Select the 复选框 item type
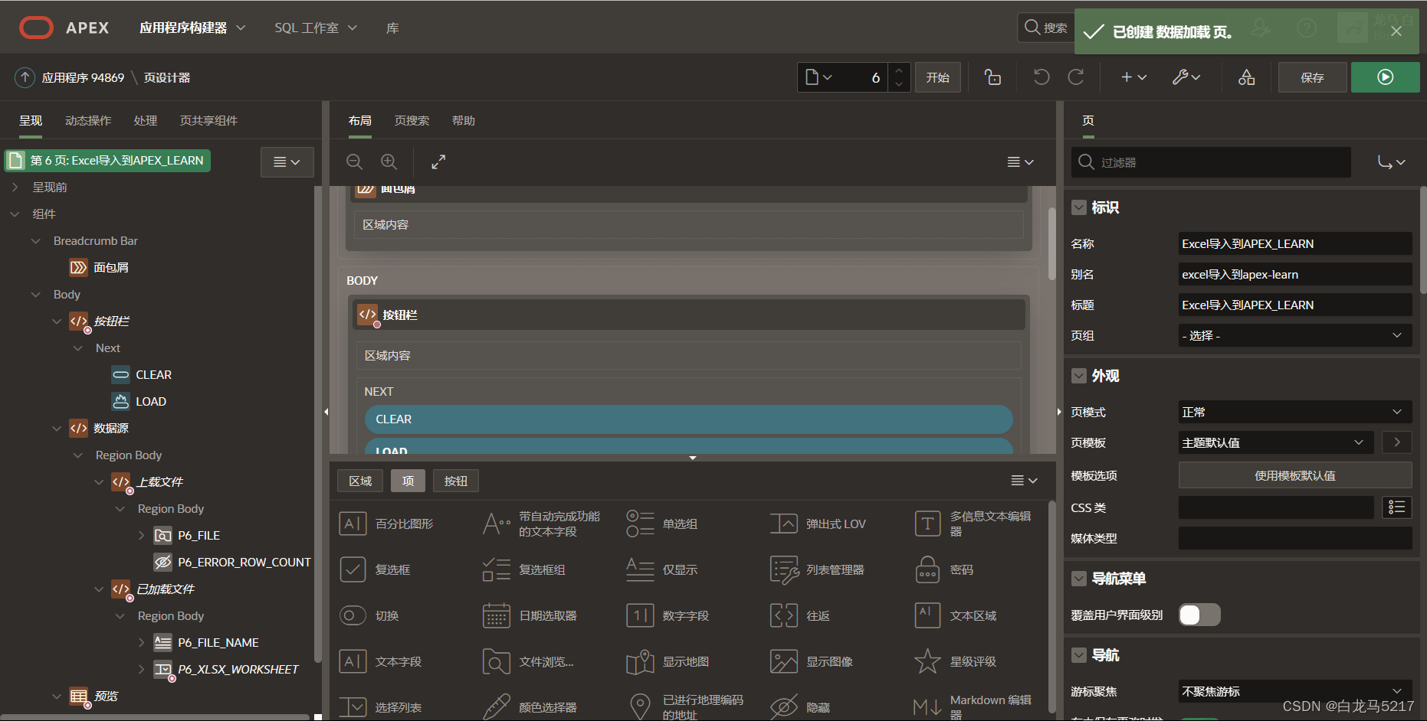This screenshot has width=1427, height=721. pyautogui.click(x=374, y=569)
